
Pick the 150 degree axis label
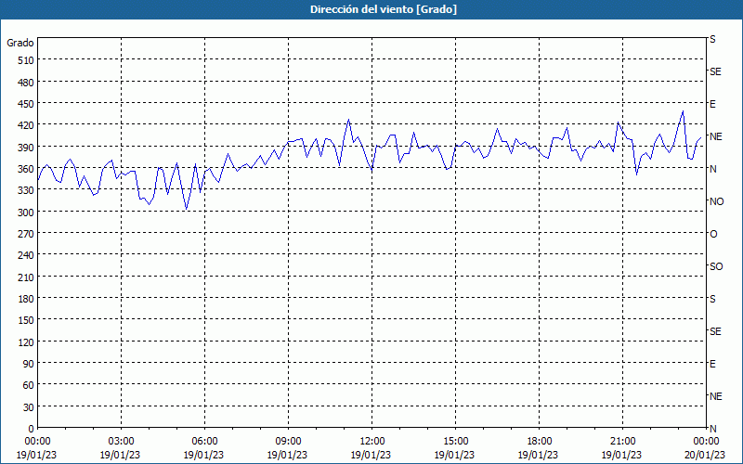[27, 320]
